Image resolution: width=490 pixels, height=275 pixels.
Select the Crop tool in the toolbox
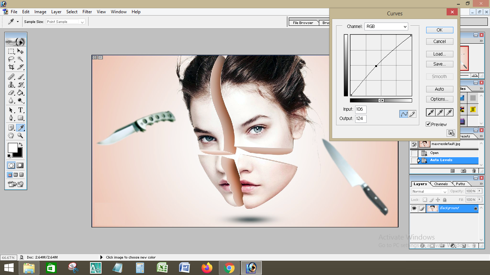(11, 67)
